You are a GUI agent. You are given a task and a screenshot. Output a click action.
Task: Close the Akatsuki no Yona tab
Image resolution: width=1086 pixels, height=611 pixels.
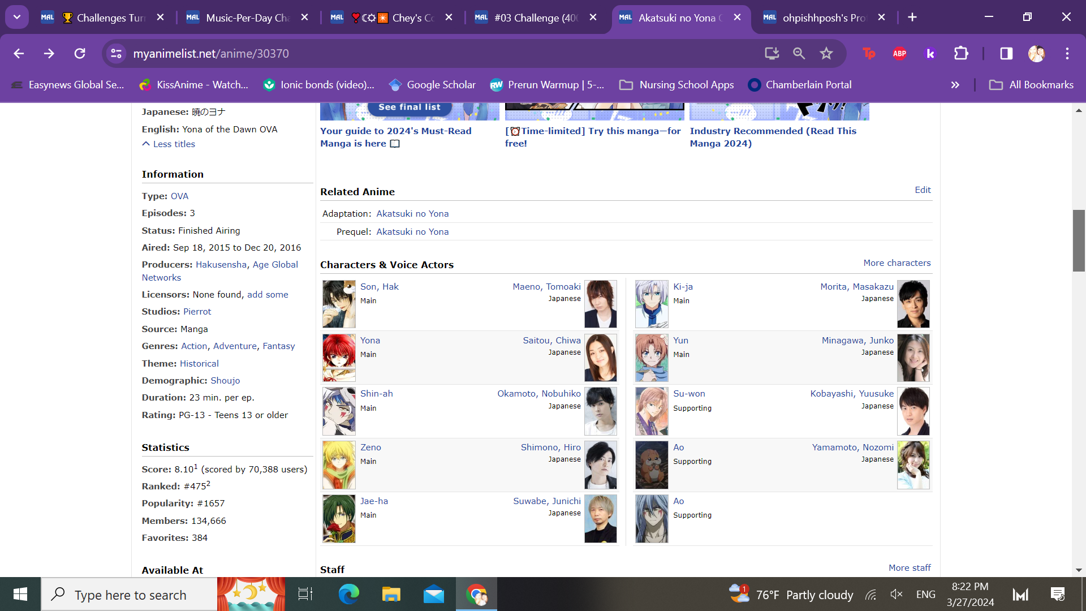(x=737, y=18)
